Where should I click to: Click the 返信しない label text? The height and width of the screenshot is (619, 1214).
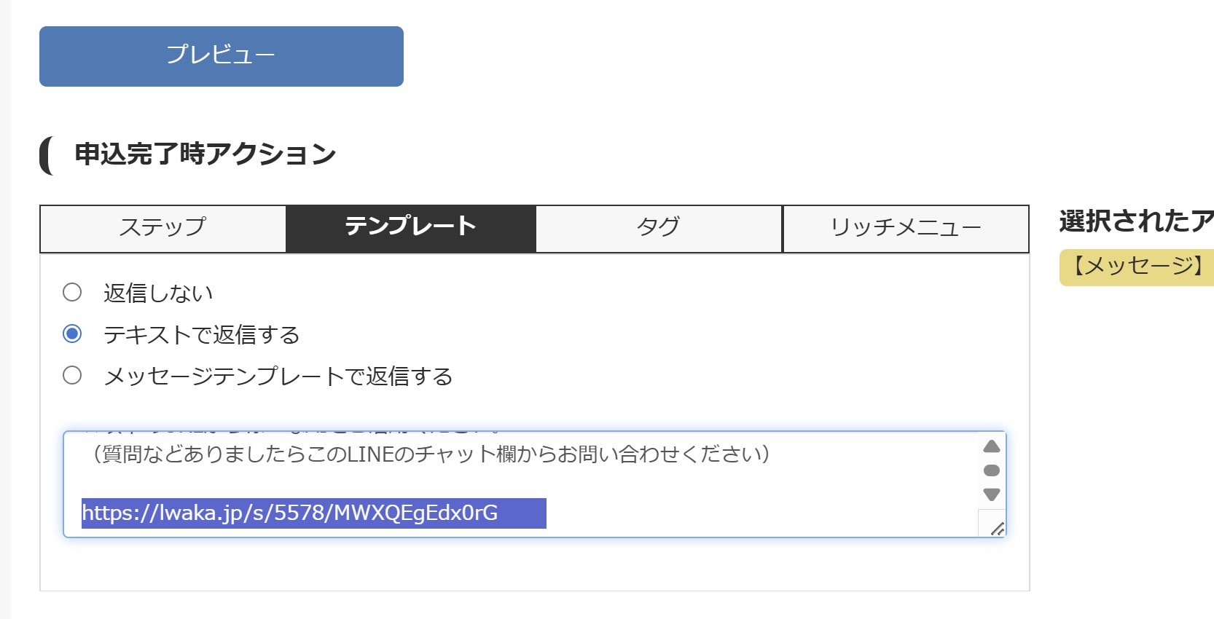[x=158, y=293]
